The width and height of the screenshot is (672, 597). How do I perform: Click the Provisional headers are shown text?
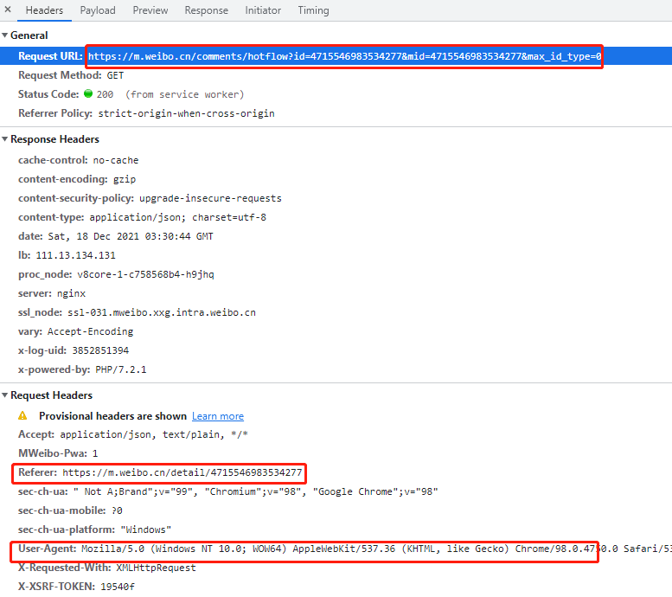tap(112, 416)
